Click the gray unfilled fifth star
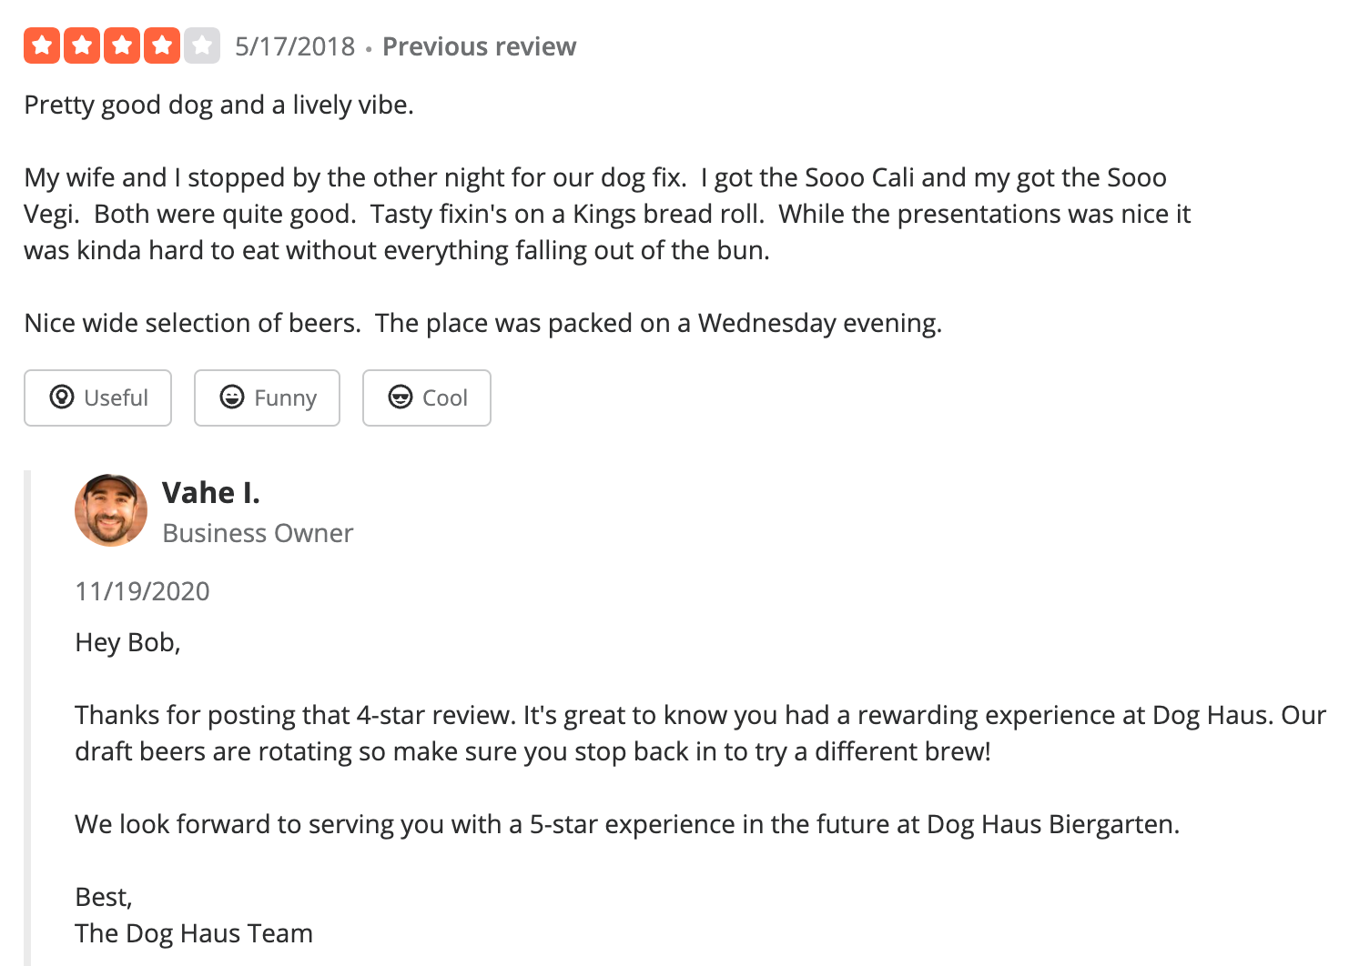The height and width of the screenshot is (966, 1349). point(202,45)
